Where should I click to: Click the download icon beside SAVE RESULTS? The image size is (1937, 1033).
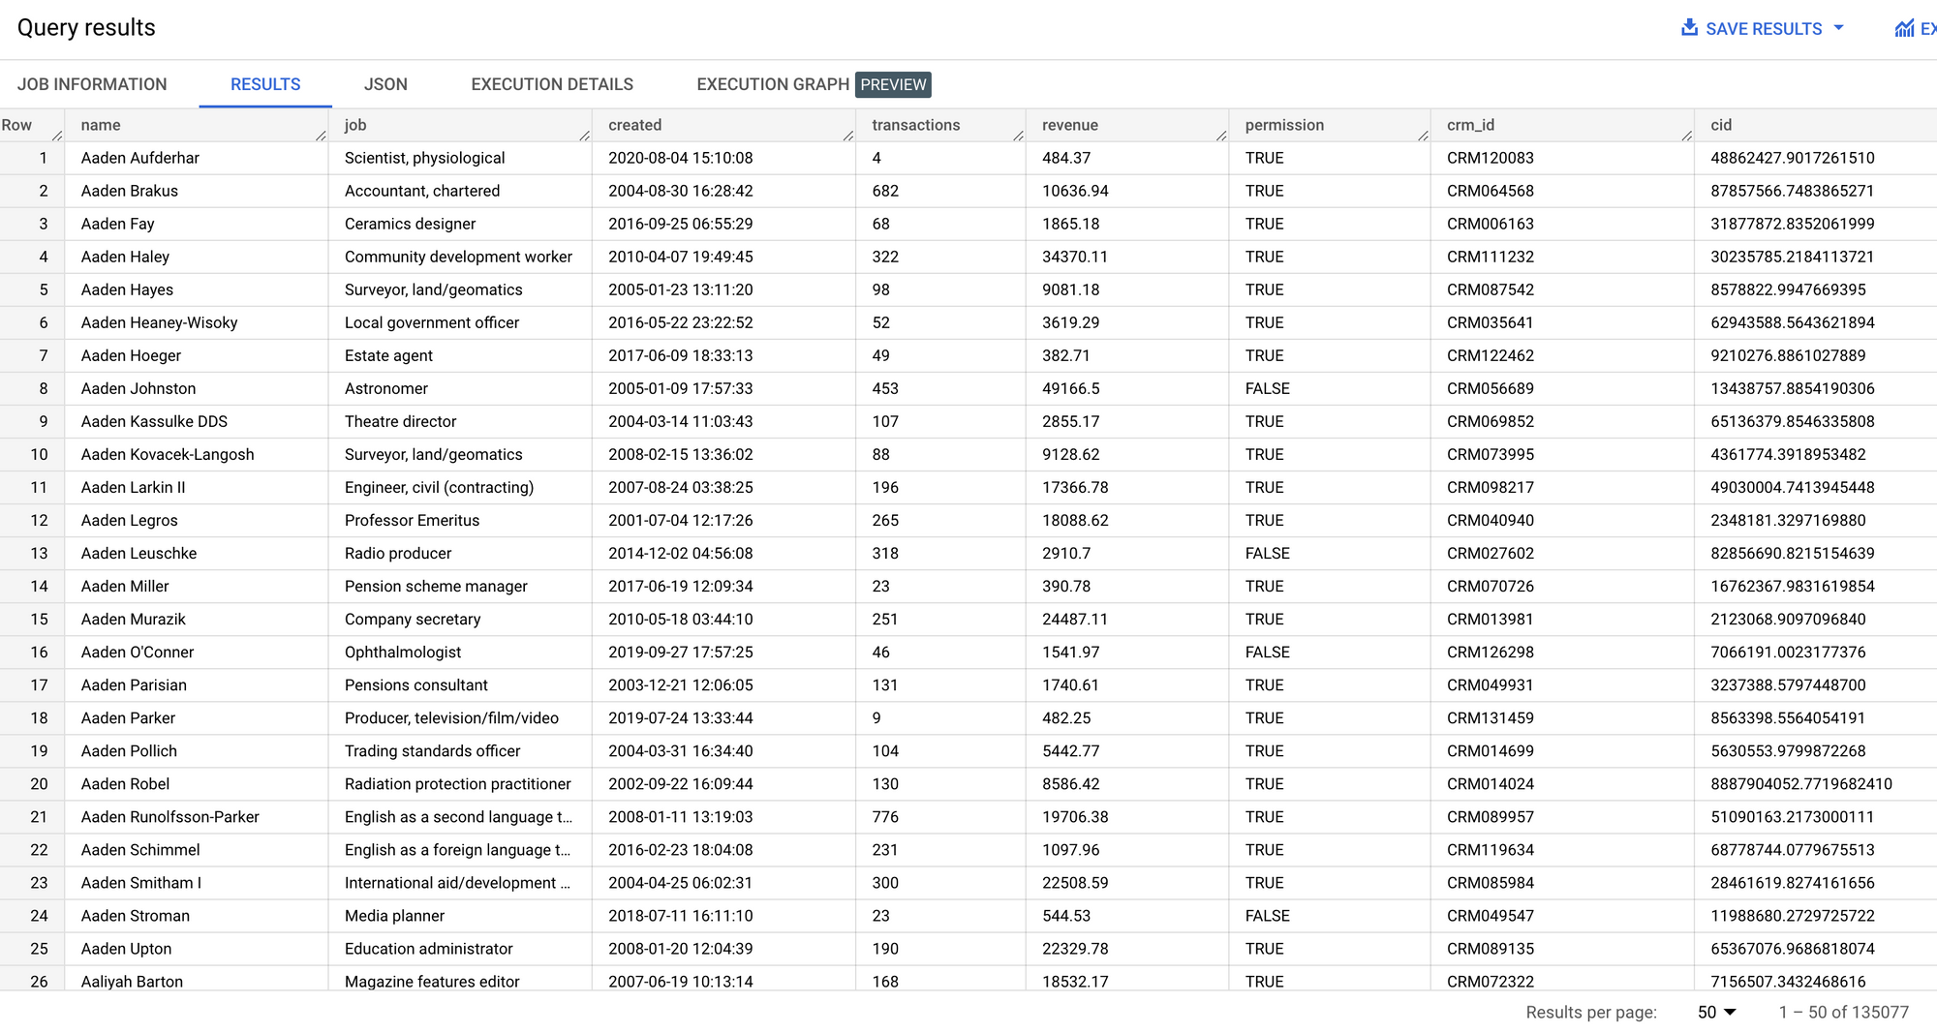click(x=1689, y=28)
